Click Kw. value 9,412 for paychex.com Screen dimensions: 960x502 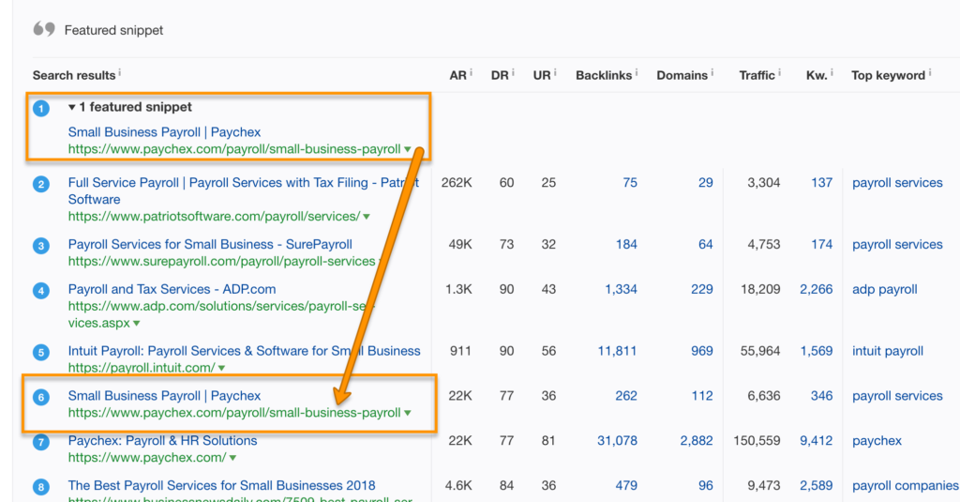pyautogui.click(x=817, y=441)
